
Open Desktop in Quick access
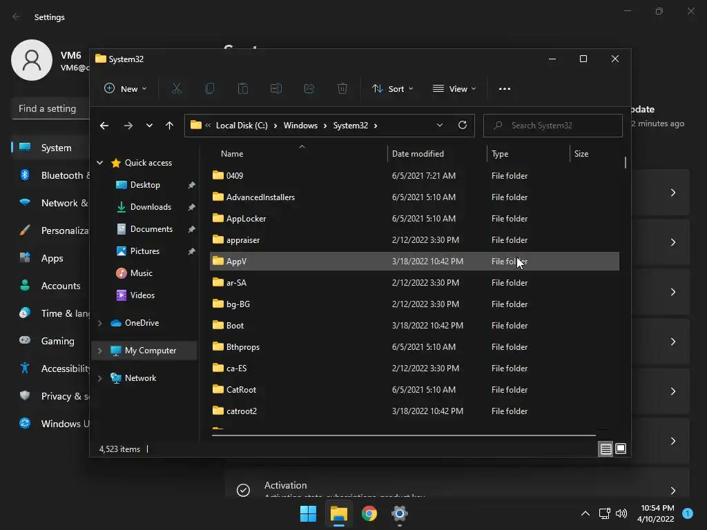click(x=145, y=185)
